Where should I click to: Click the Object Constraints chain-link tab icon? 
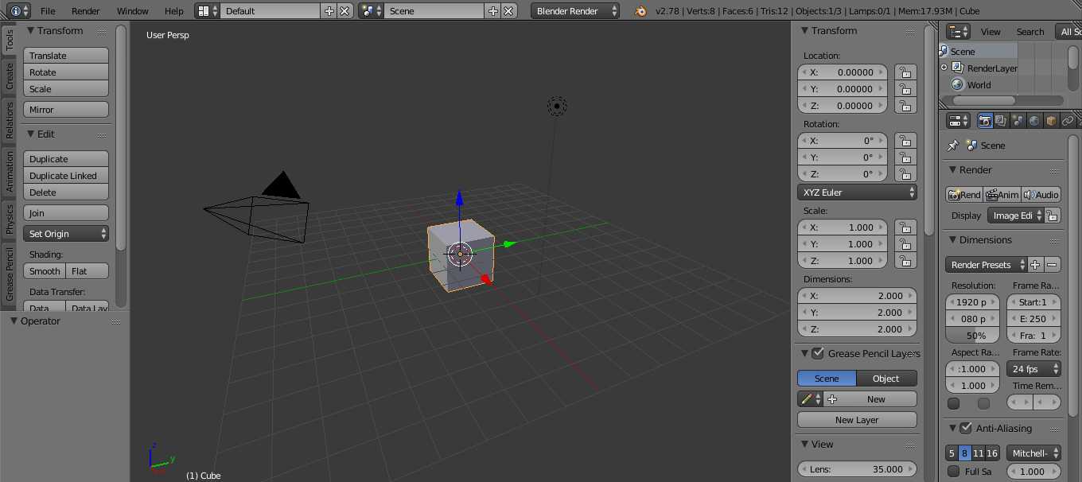tap(1068, 121)
